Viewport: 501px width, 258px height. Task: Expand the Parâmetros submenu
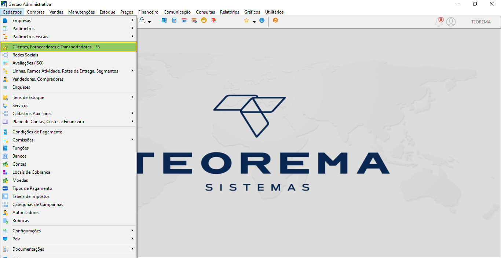pyautogui.click(x=69, y=29)
